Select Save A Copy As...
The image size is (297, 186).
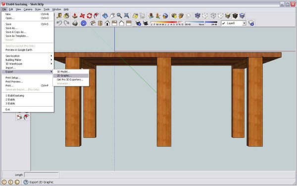tap(28, 32)
